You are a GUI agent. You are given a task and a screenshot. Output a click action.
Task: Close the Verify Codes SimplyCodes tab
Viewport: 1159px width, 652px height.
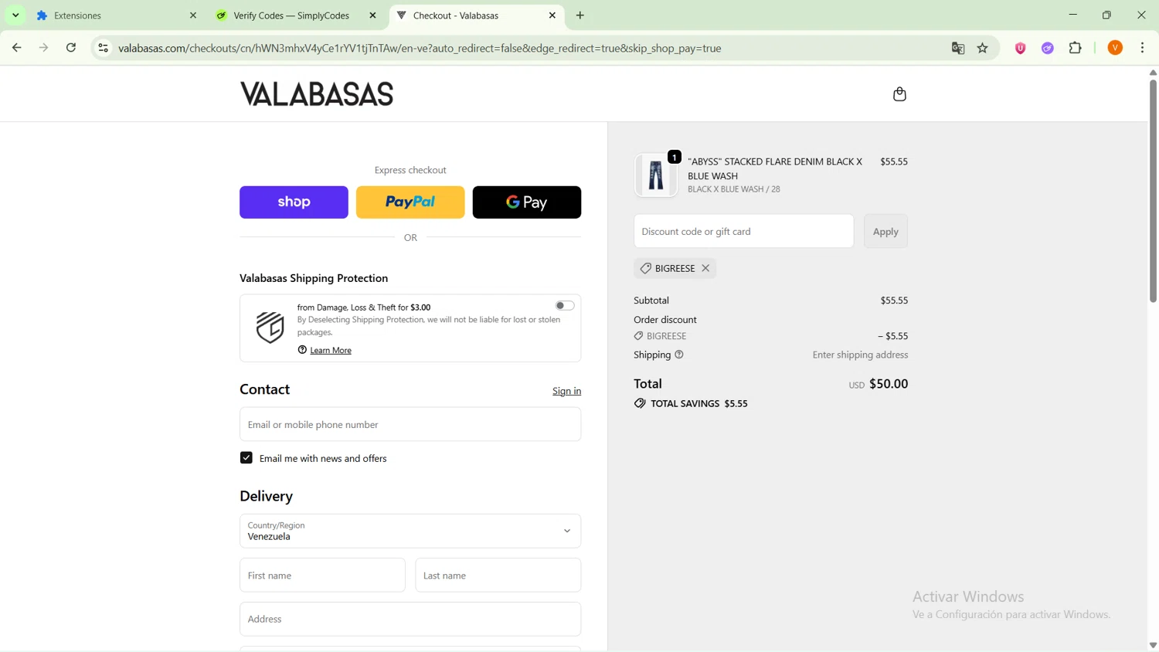point(373,15)
